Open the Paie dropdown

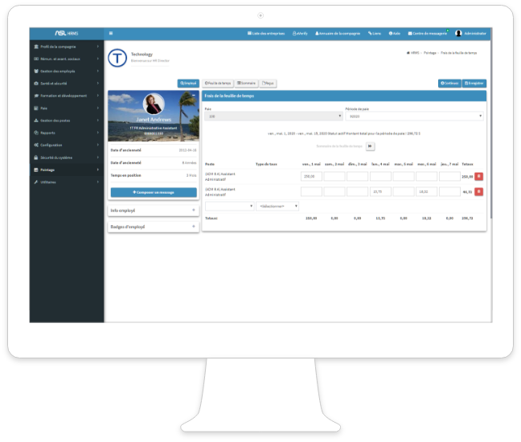pos(273,117)
